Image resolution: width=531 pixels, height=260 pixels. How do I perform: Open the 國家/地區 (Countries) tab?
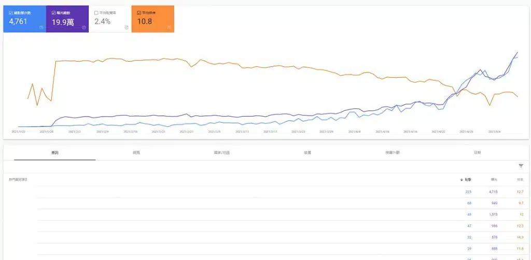click(x=221, y=153)
